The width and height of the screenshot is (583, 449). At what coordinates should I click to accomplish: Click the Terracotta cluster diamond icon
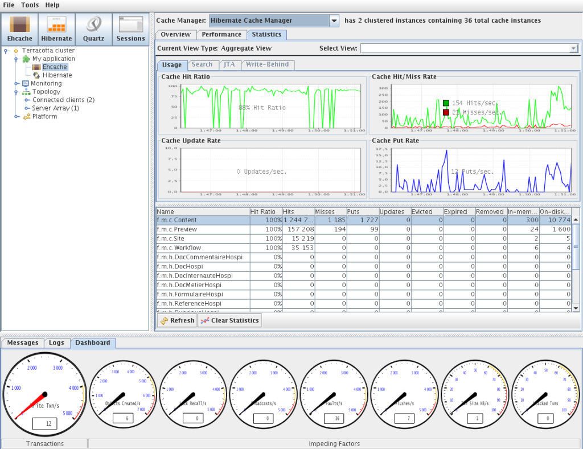click(x=16, y=51)
